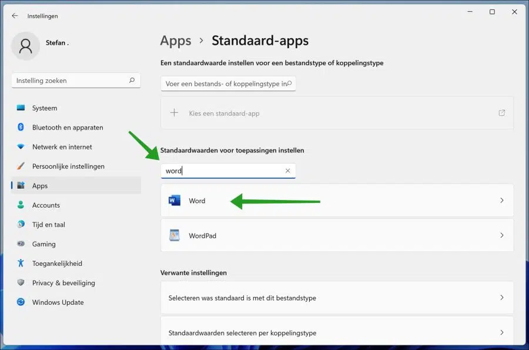Image resolution: width=529 pixels, height=350 pixels.
Task: Click the Persoonlijke instellingen brush icon
Action: coord(21,166)
